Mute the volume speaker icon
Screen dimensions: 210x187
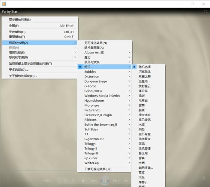coord(126,181)
